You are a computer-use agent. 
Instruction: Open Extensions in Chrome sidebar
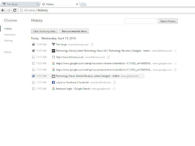pyautogui.click(x=10, y=34)
